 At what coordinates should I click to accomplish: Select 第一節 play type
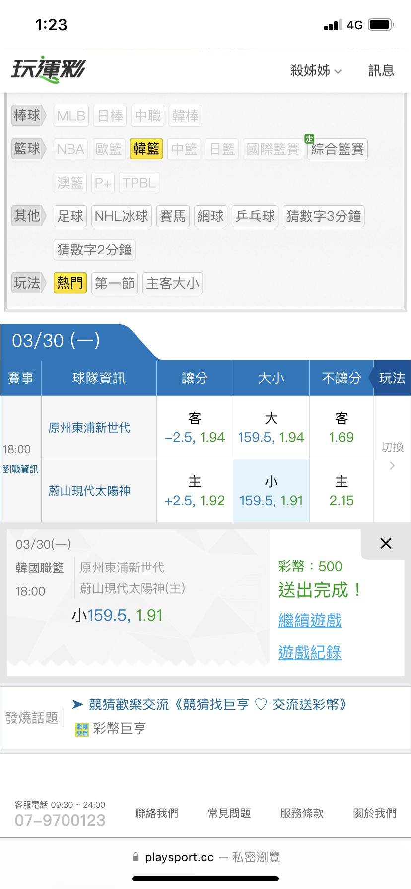coord(115,283)
